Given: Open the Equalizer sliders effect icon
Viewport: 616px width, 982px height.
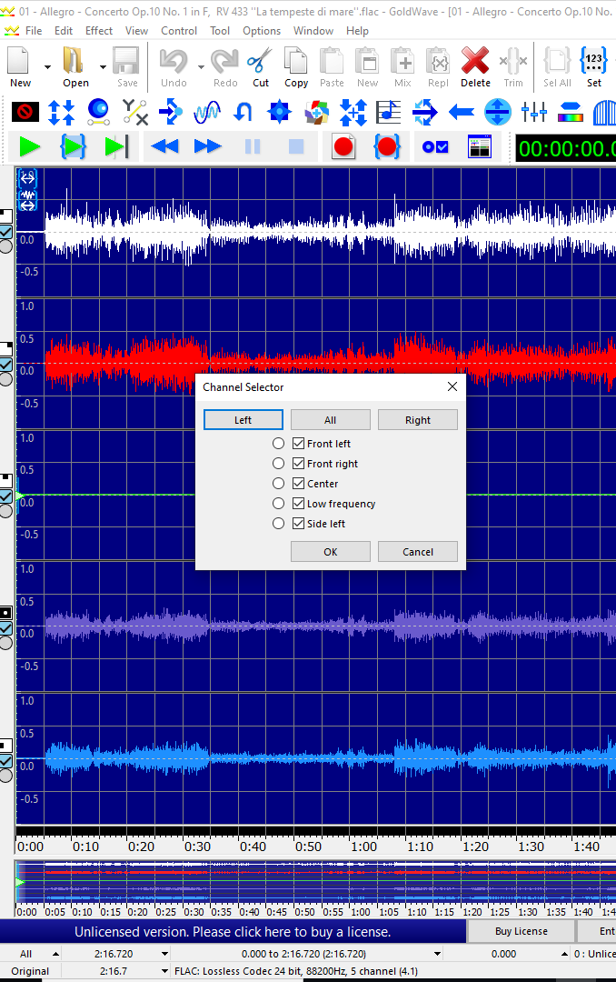Looking at the screenshot, I should click(x=534, y=113).
